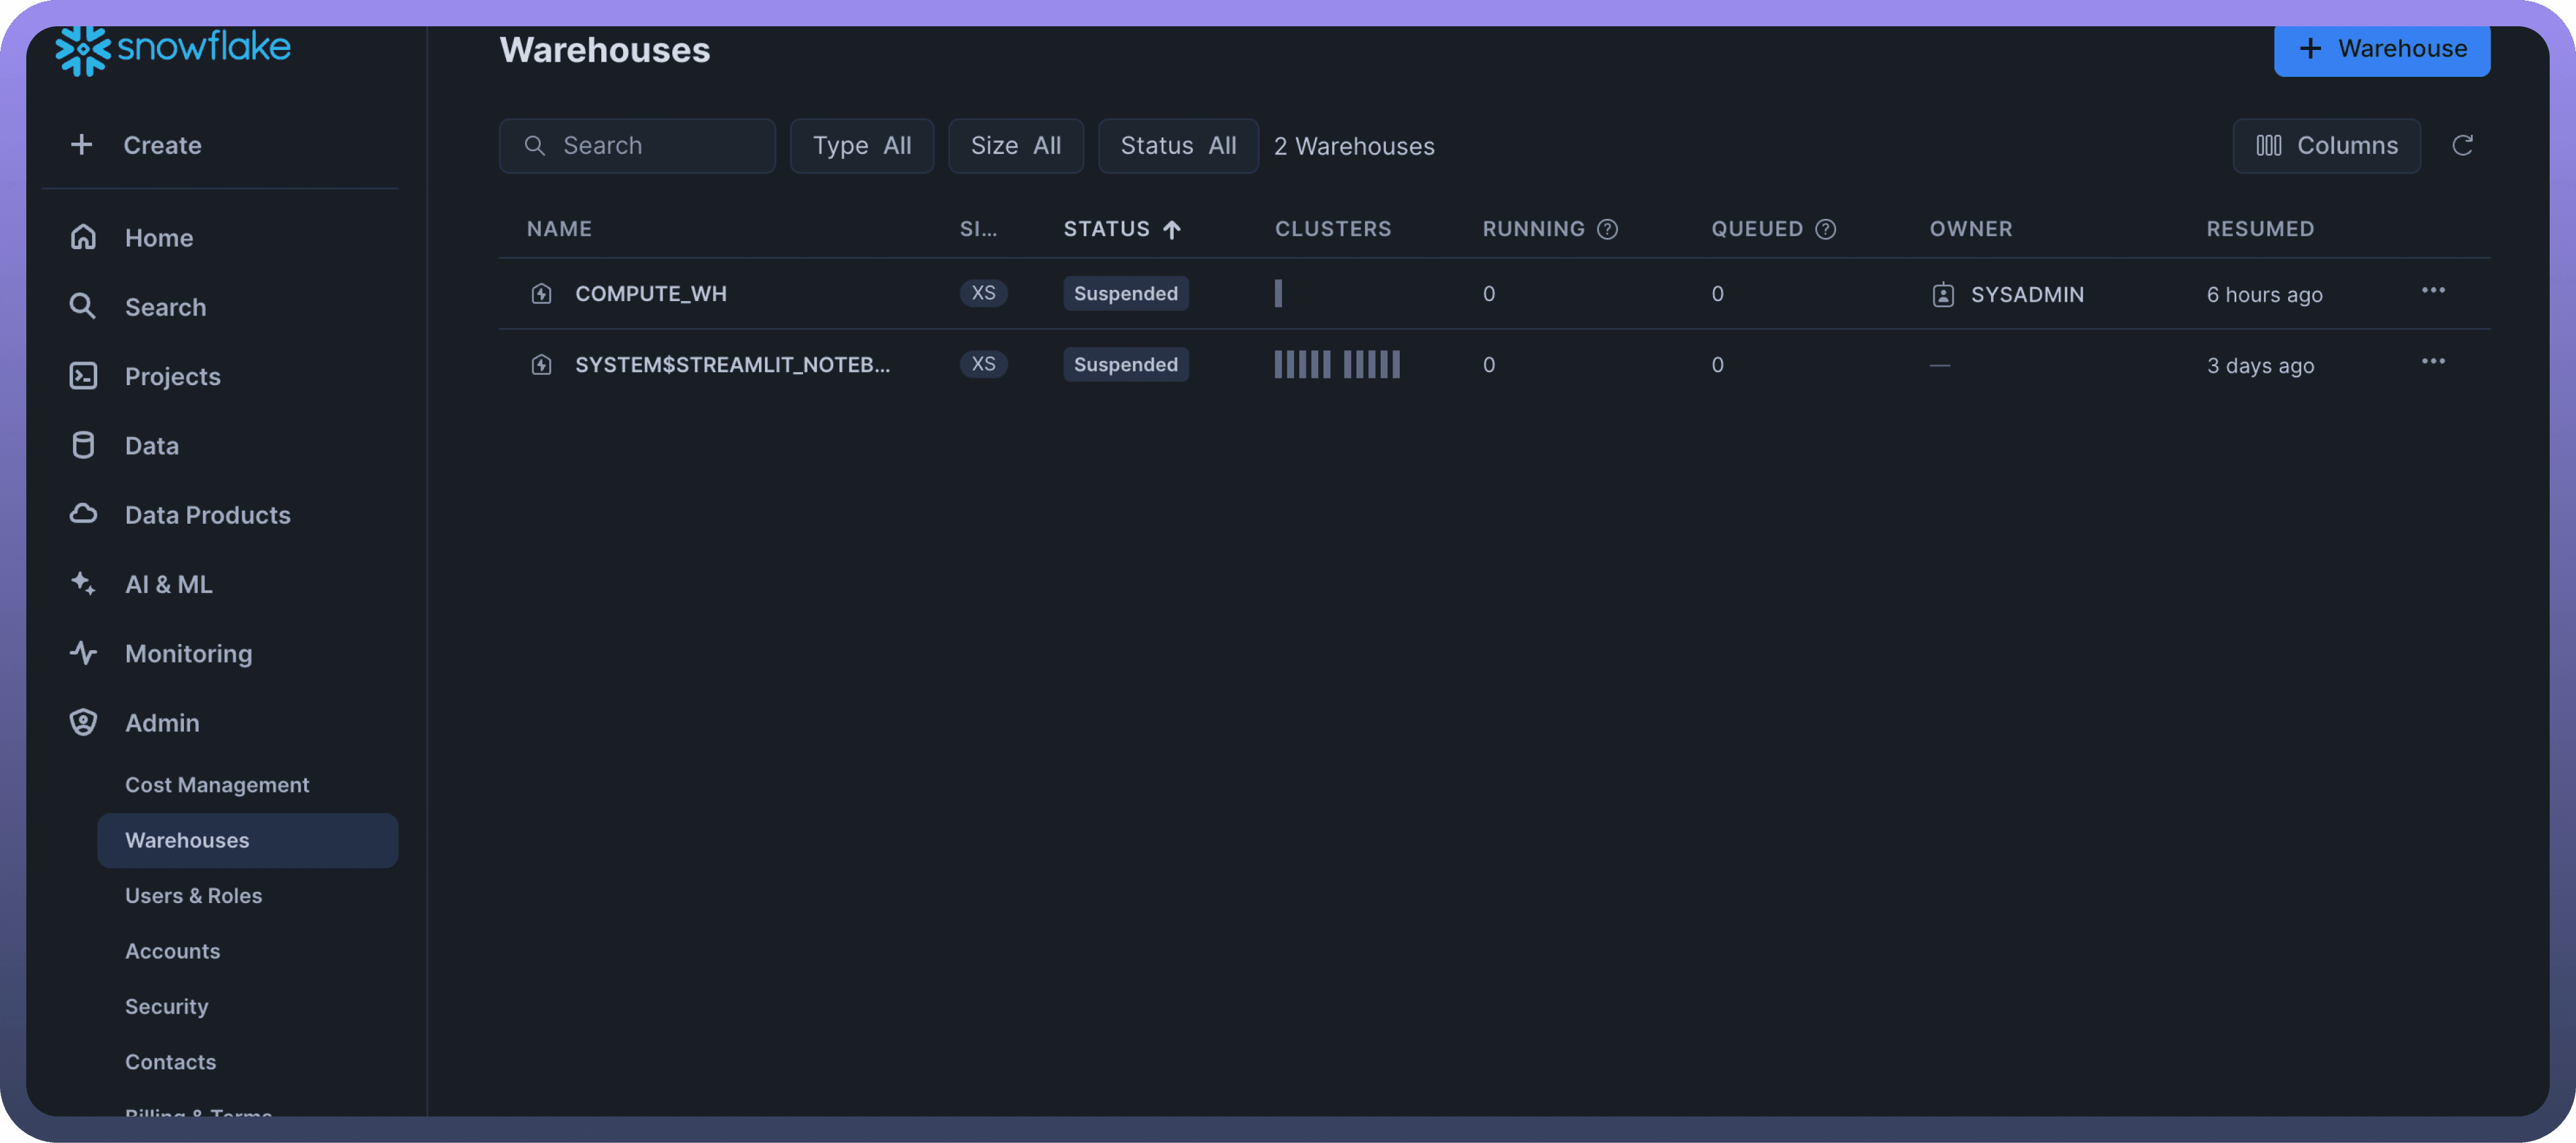The image size is (2576, 1143).
Task: Open more options for COMPUTE_WH
Action: [2432, 291]
